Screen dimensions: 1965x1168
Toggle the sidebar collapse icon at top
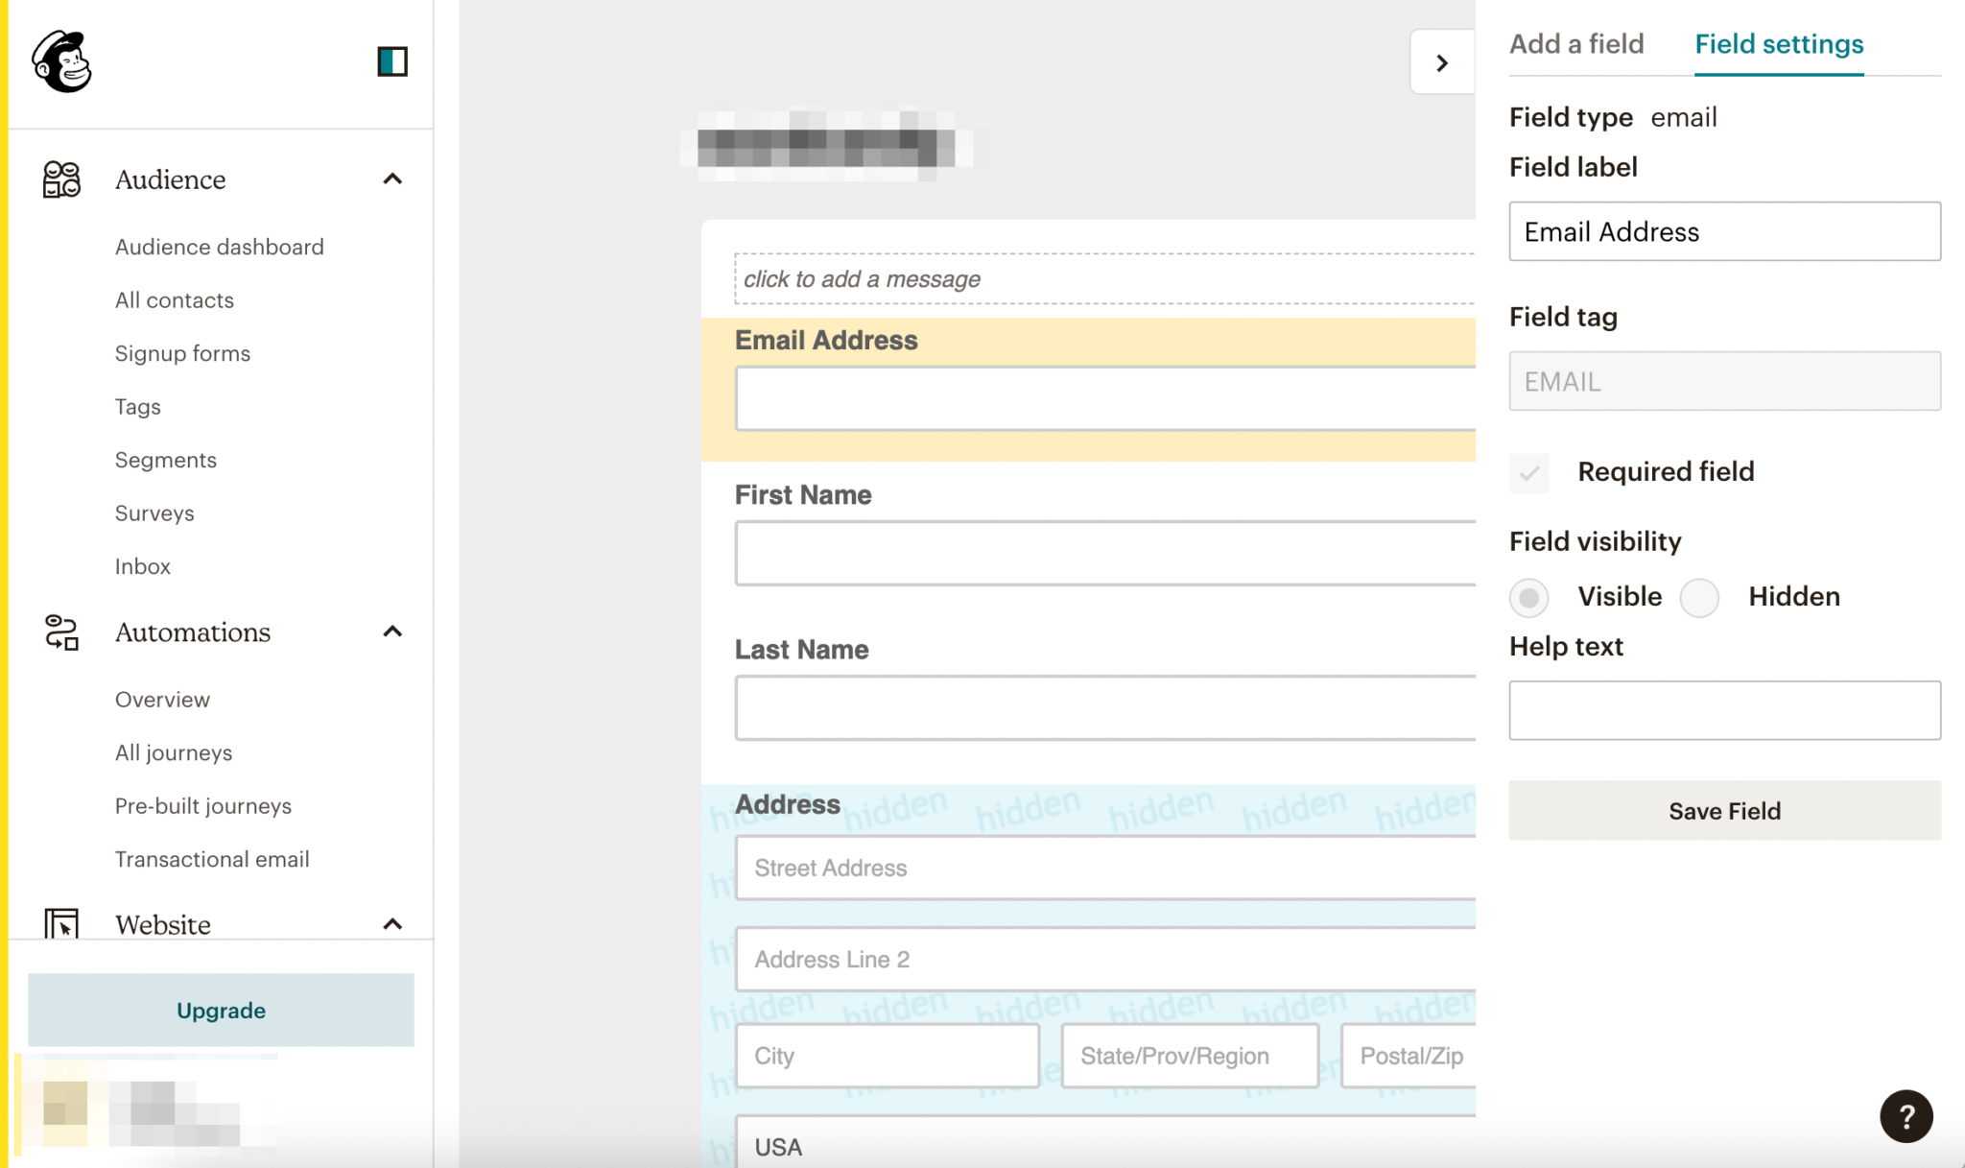tap(393, 61)
